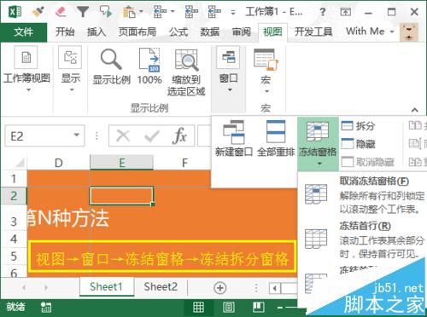Switch to the 数据 data tab
This screenshot has width=427, height=317.
pos(210,32)
